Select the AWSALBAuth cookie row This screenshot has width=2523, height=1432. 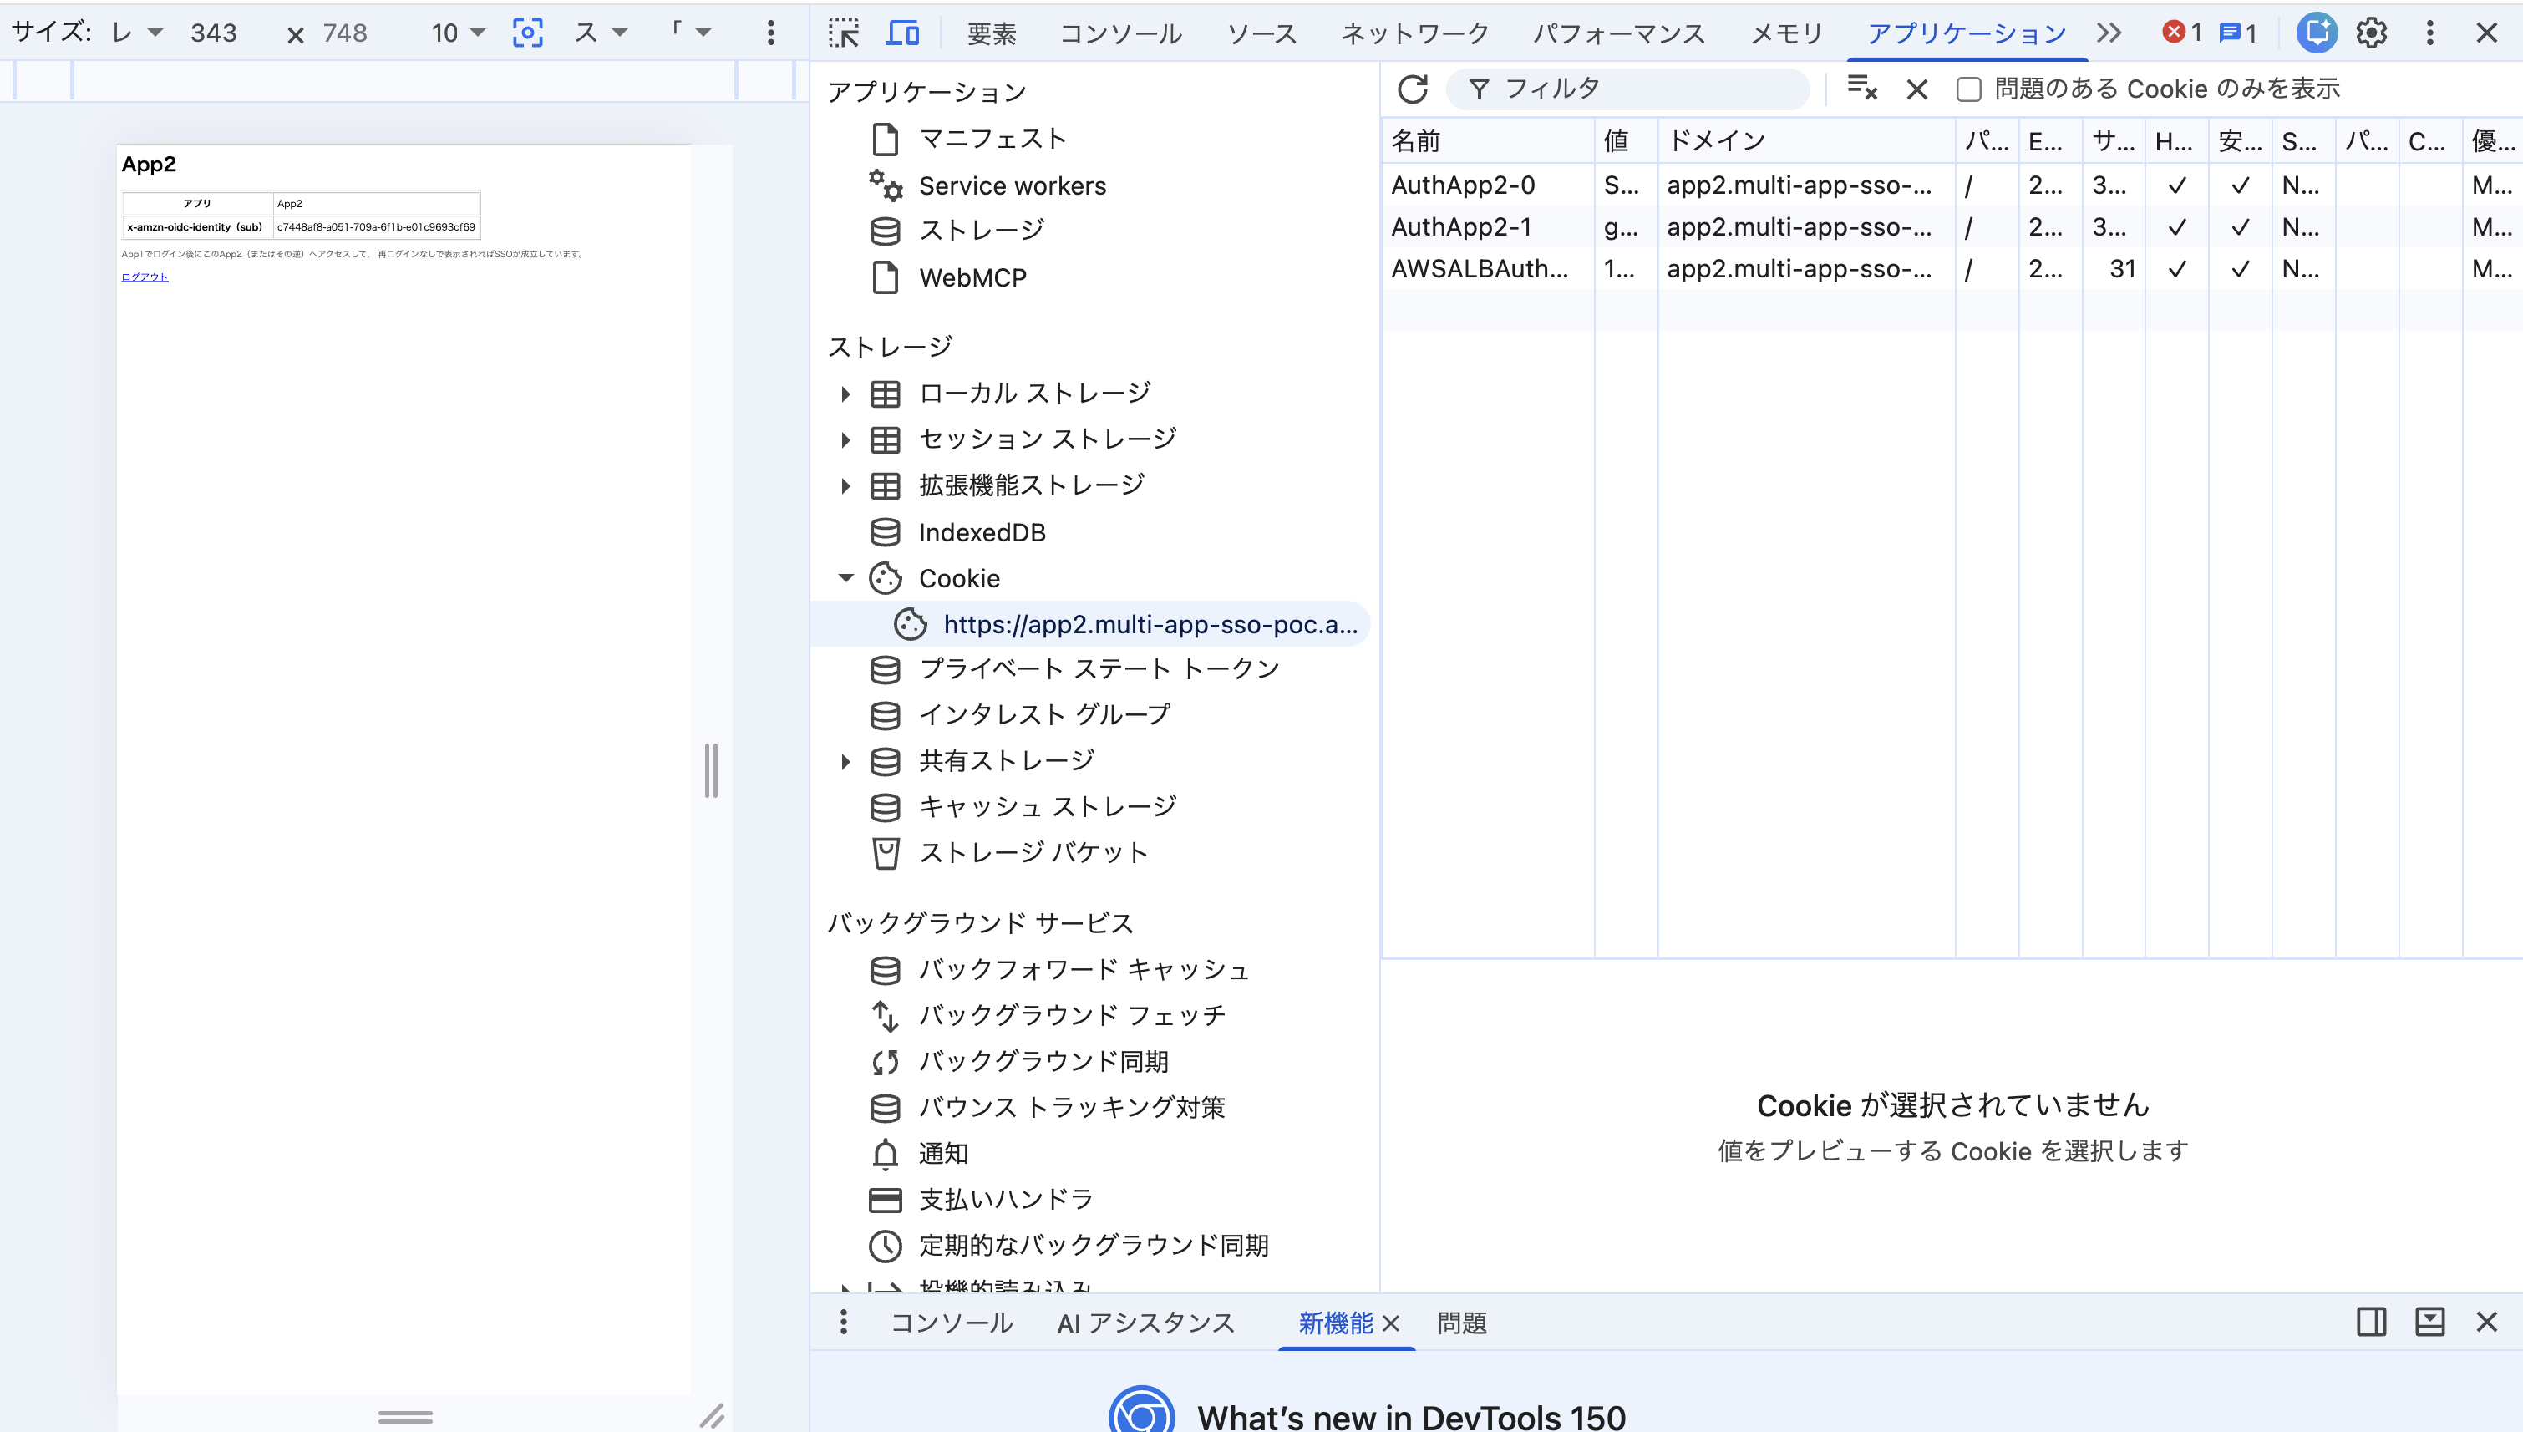1952,270
